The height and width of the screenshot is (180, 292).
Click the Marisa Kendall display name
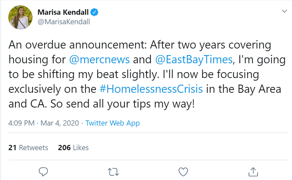[x=63, y=12]
